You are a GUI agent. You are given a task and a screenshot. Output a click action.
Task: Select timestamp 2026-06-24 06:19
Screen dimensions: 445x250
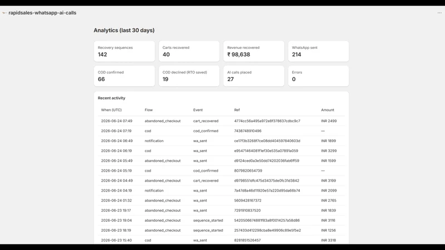(116, 151)
